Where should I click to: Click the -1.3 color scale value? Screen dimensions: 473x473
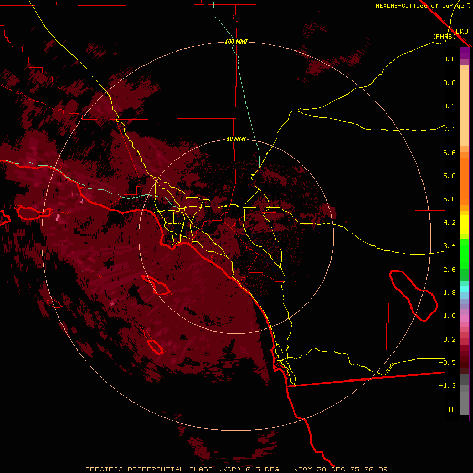[447, 386]
